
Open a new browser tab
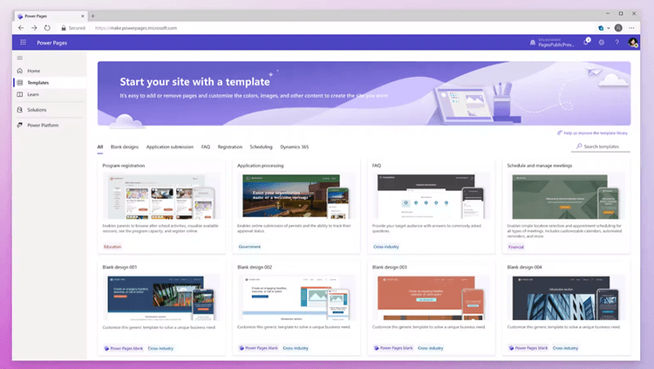coord(93,16)
